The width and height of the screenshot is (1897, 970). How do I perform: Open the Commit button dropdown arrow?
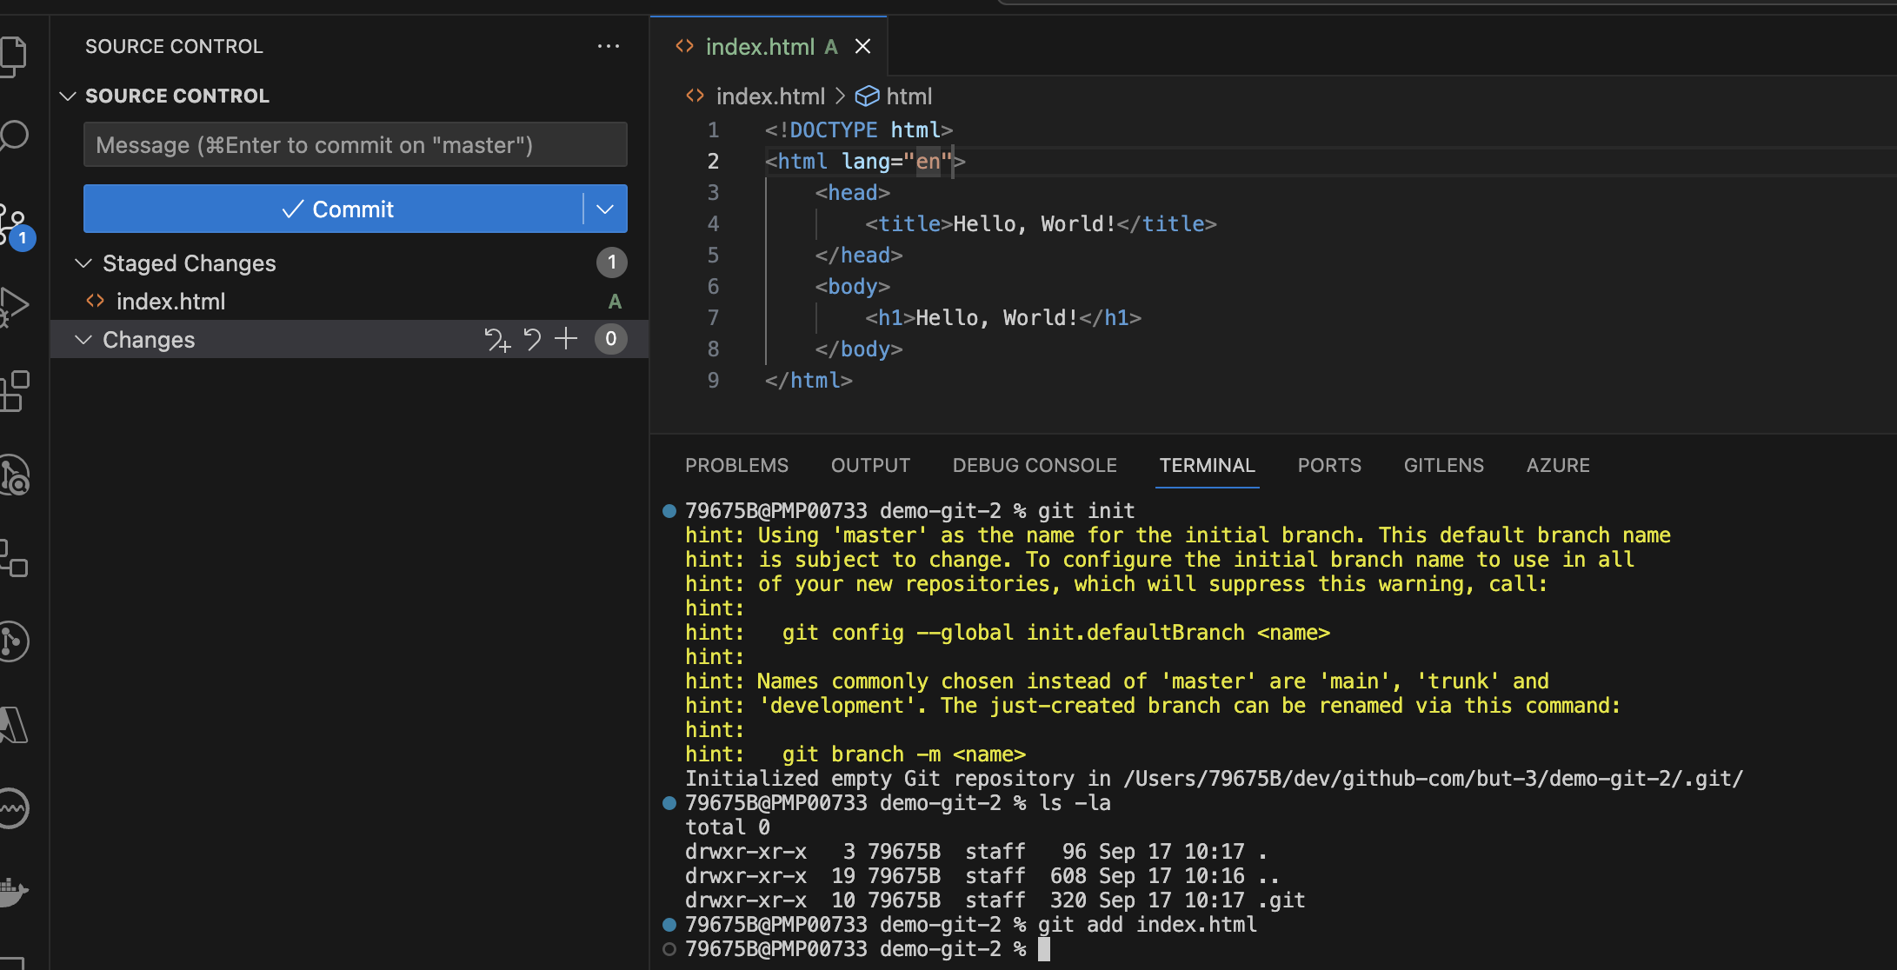pyautogui.click(x=605, y=209)
